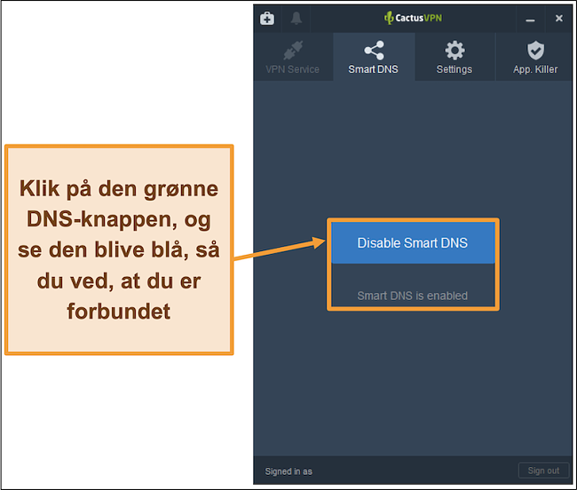
Task: Close the CactusVPN window
Action: 559,18
